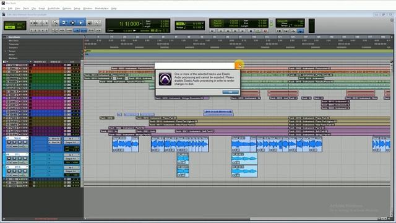The height and width of the screenshot is (223, 396).
Task: Mute the DT R track
Action: [25, 171]
